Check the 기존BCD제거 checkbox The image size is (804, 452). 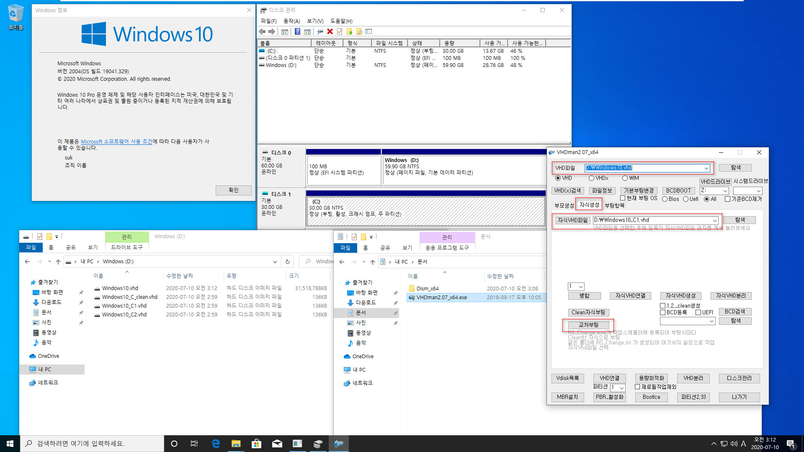tap(727, 199)
